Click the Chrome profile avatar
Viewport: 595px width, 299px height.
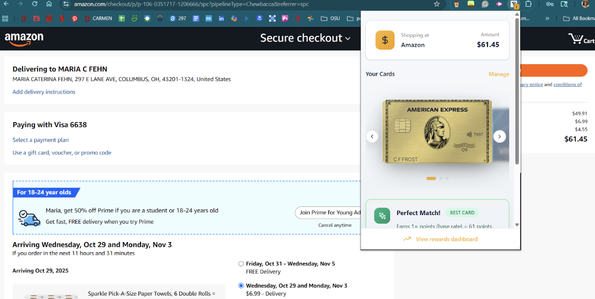(x=585, y=4)
